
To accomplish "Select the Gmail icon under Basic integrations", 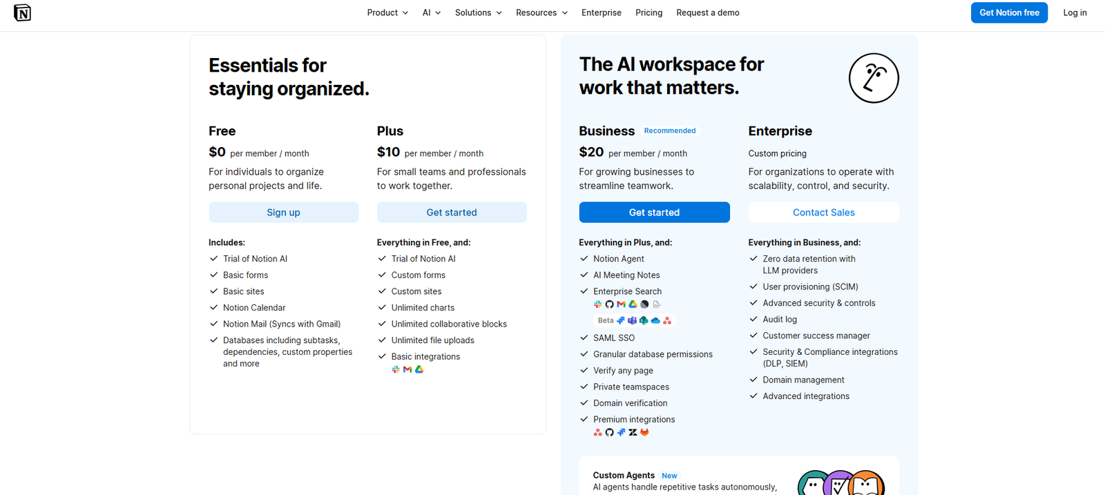I will (407, 369).
